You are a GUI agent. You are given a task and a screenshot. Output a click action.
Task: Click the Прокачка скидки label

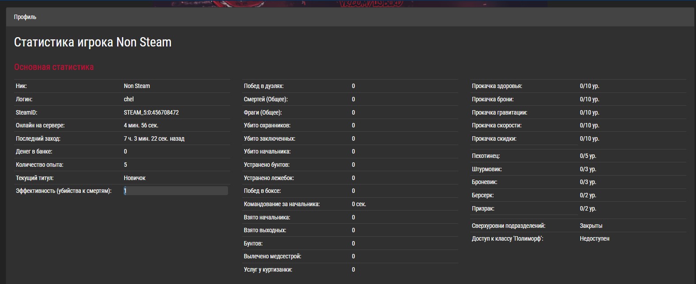[x=494, y=138]
